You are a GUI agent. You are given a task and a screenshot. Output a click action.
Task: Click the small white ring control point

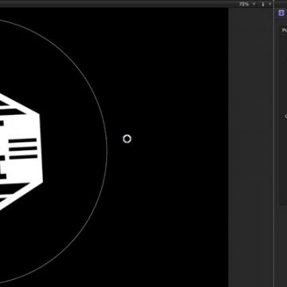pos(127,139)
